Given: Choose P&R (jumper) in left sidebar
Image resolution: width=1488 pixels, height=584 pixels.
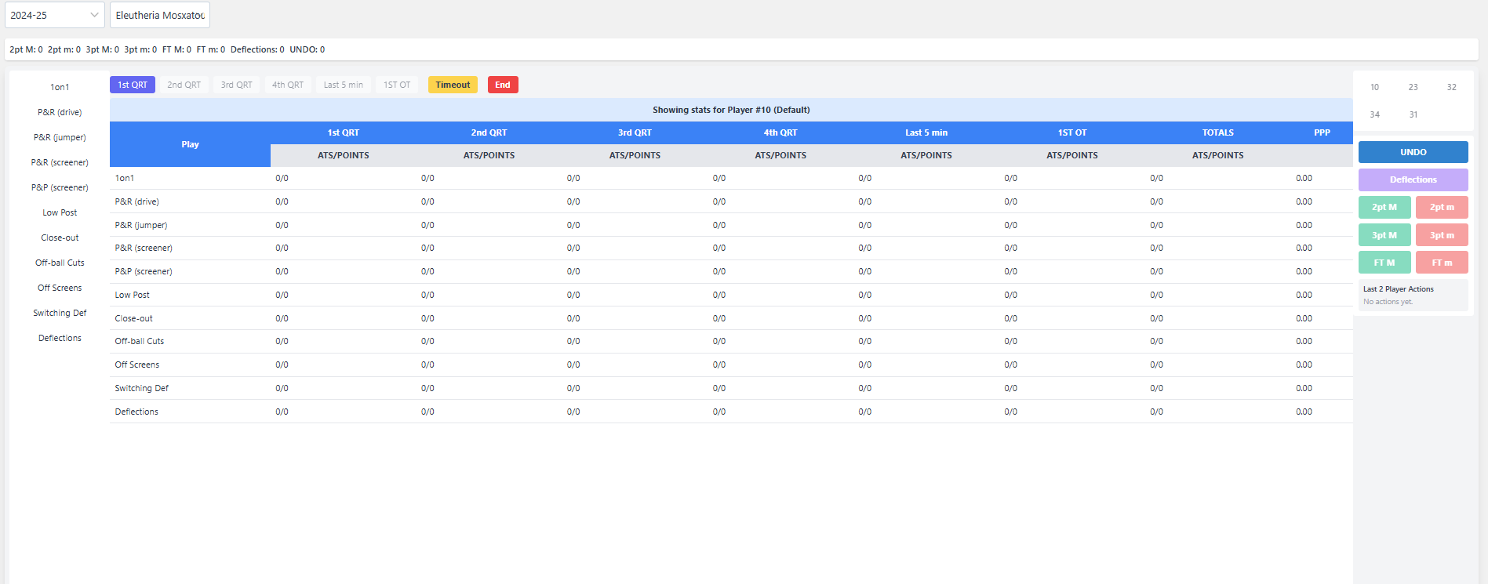Looking at the screenshot, I should (x=60, y=137).
